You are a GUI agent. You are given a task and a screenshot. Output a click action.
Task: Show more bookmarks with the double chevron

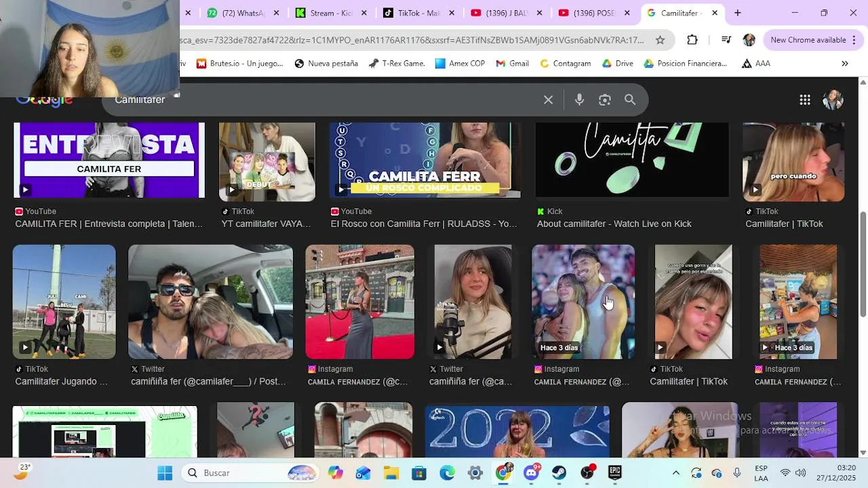(x=845, y=64)
